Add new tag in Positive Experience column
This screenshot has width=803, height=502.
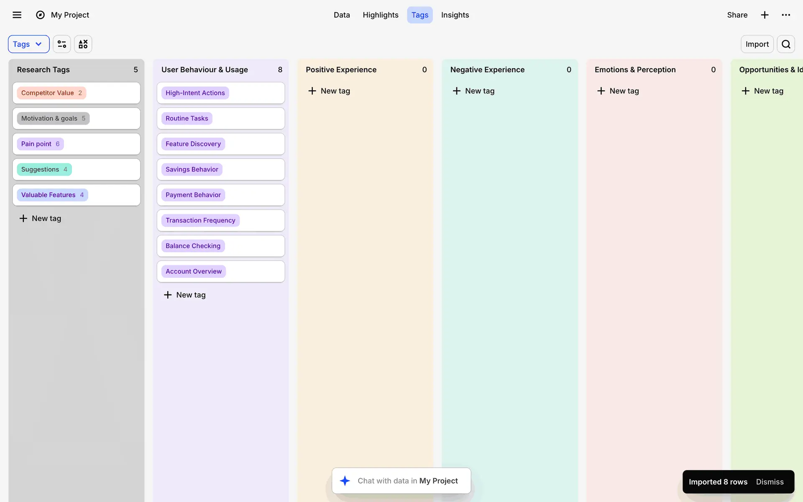coord(329,91)
